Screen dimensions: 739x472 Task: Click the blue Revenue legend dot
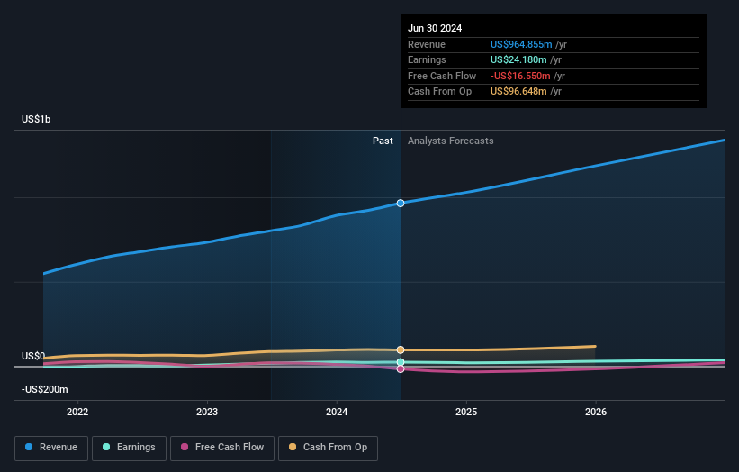click(29, 447)
